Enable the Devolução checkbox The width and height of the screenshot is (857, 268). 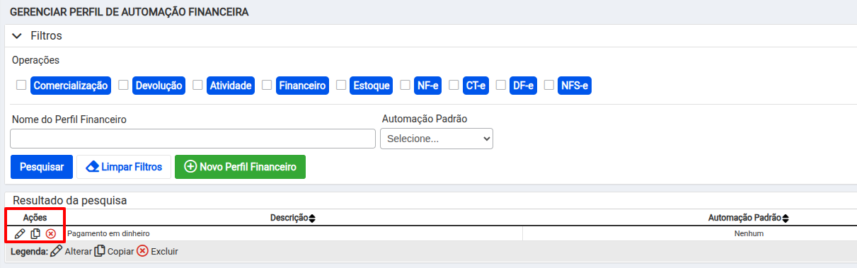[123, 85]
